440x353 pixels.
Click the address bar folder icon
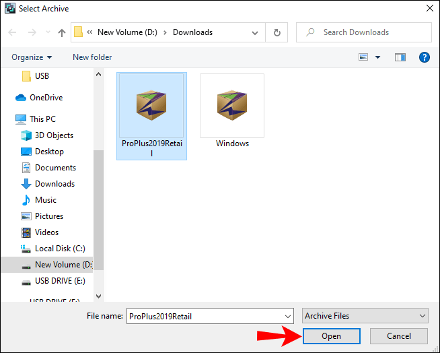tap(78, 32)
